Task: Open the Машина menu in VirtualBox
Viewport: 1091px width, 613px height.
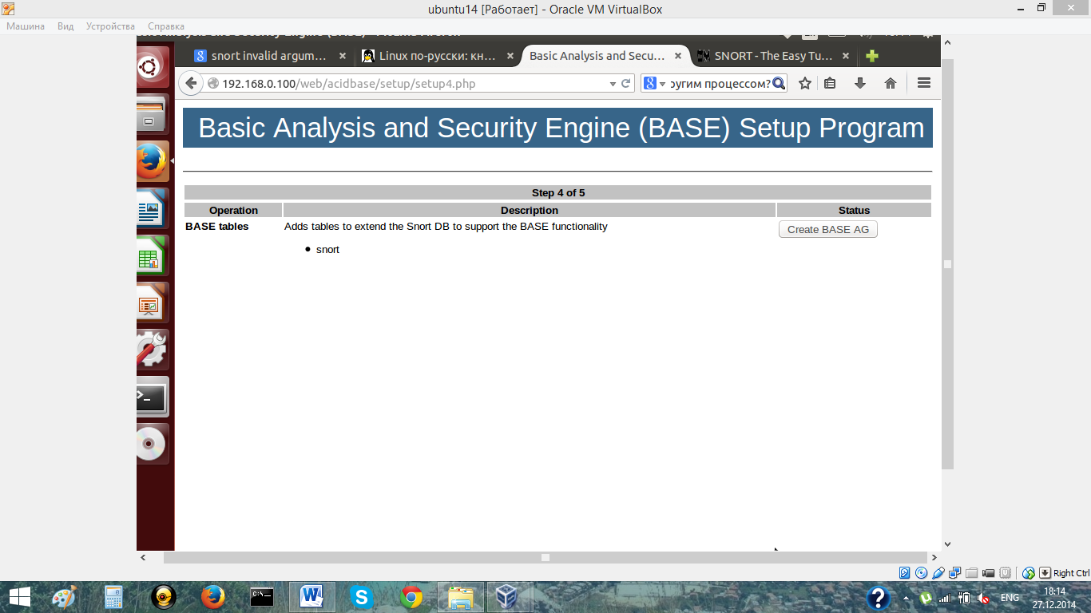Action: 26,26
